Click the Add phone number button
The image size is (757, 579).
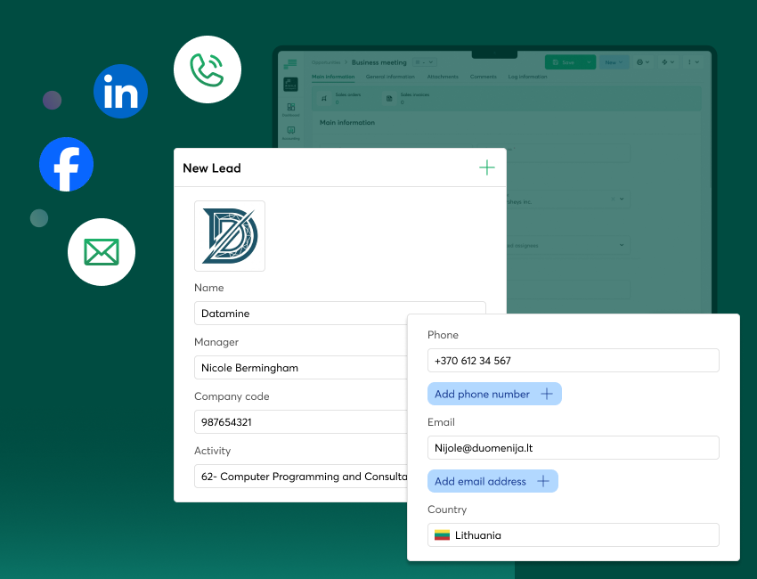(x=494, y=394)
